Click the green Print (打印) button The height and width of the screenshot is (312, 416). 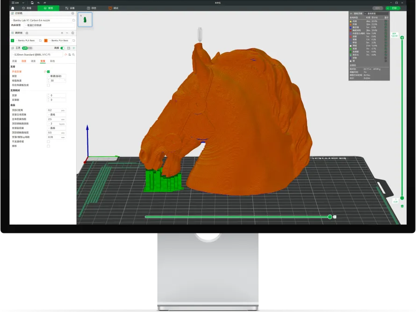[394, 8]
